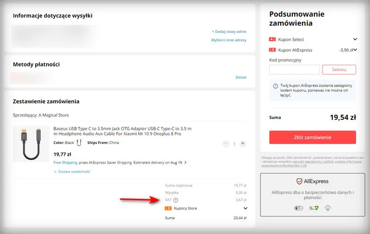370x234 pixels.
Task: Click the orange Kupony Store coupon icon
Action: click(x=168, y=209)
